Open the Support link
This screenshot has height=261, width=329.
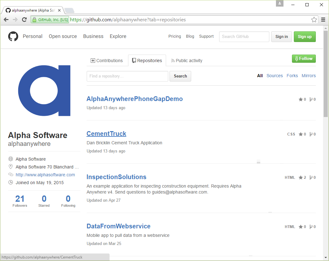pos(206,36)
